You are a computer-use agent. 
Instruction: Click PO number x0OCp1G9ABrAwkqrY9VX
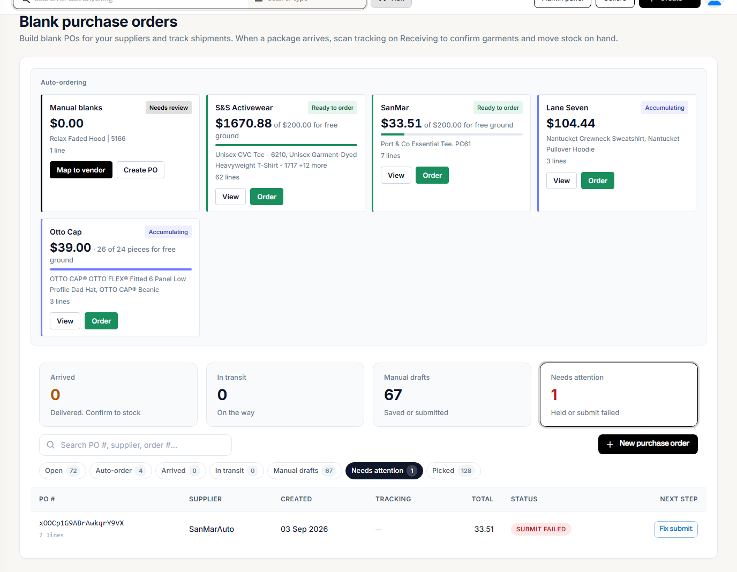click(81, 523)
